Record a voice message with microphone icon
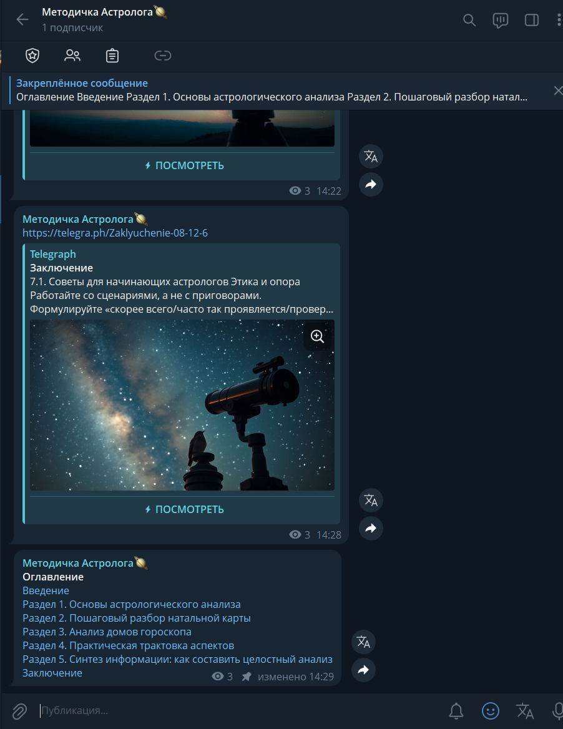Screen dimensions: 563x729 pos(557,710)
